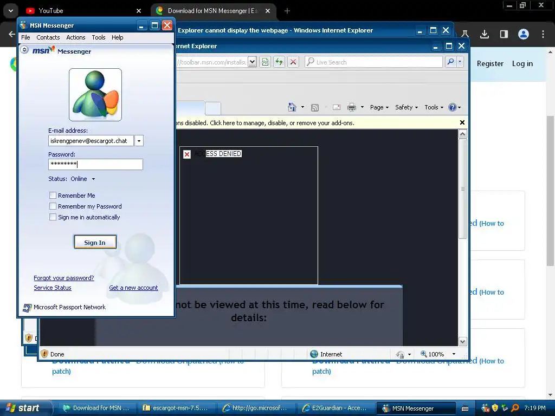Viewport: 555px width, 416px height.
Task: Click the Sign In button
Action: [x=95, y=242]
